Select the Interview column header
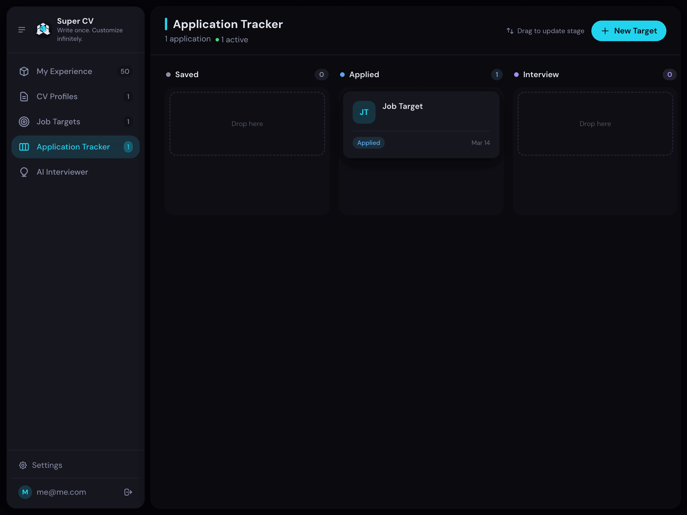Screen dimensions: 687x515 541,74
